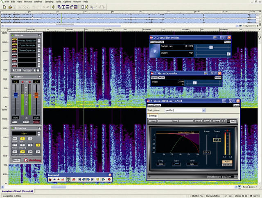This screenshot has height=198, width=262.
Task: Click the Render button in Master Section
Action: coord(16,160)
